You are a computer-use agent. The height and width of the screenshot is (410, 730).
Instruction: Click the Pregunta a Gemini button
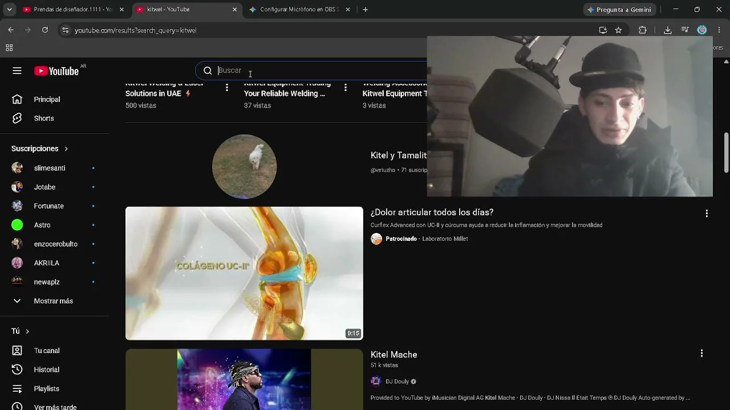[x=619, y=10]
